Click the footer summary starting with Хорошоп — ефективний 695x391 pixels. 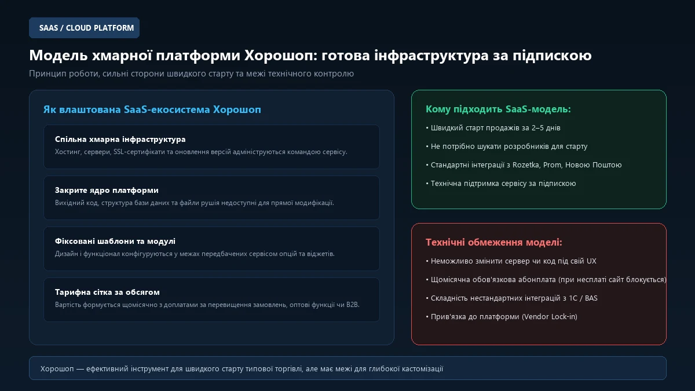(242, 369)
